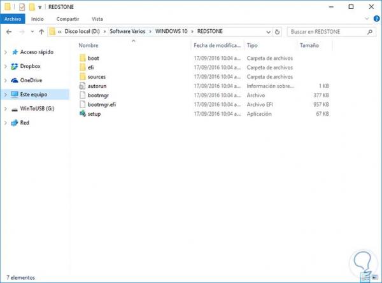Click the OneDrive cloud icon

click(x=15, y=80)
